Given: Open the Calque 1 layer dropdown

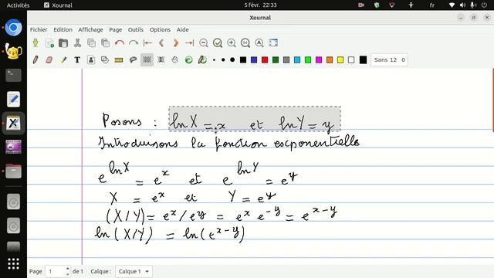Looking at the screenshot, I should coord(134,271).
